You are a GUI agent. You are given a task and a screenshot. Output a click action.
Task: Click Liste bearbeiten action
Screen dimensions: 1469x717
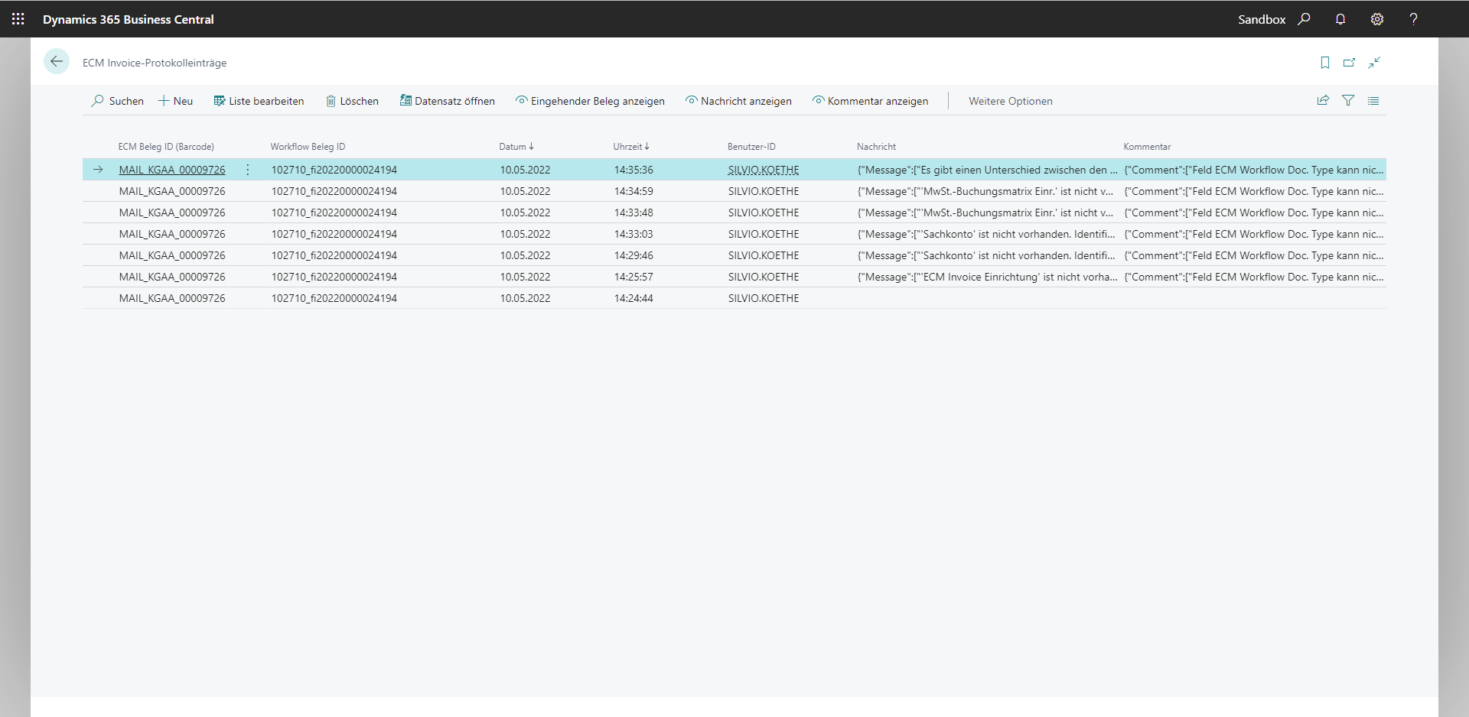[259, 101]
